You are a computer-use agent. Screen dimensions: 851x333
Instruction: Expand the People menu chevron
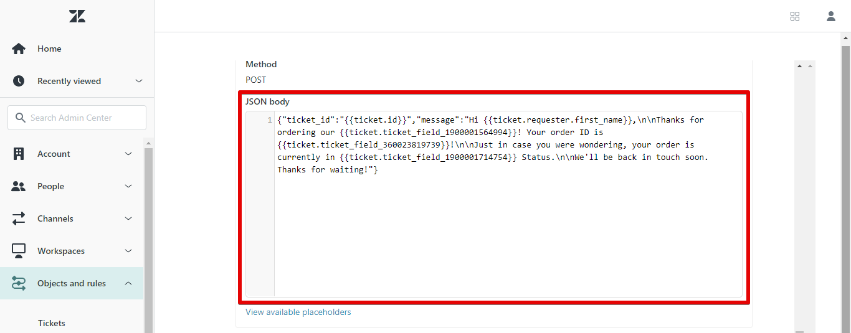pos(128,186)
